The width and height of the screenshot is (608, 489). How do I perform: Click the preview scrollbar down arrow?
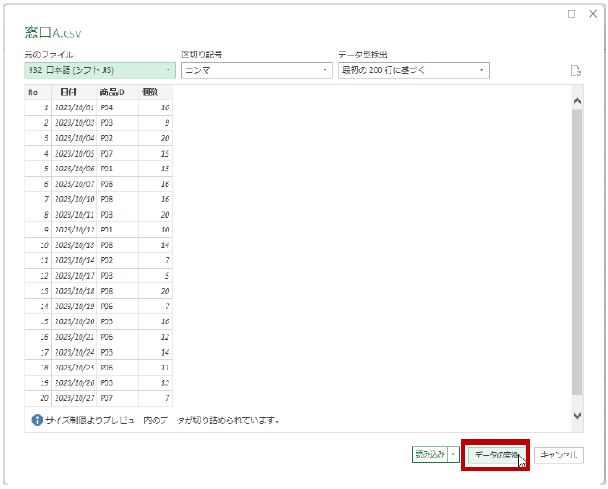point(577,417)
